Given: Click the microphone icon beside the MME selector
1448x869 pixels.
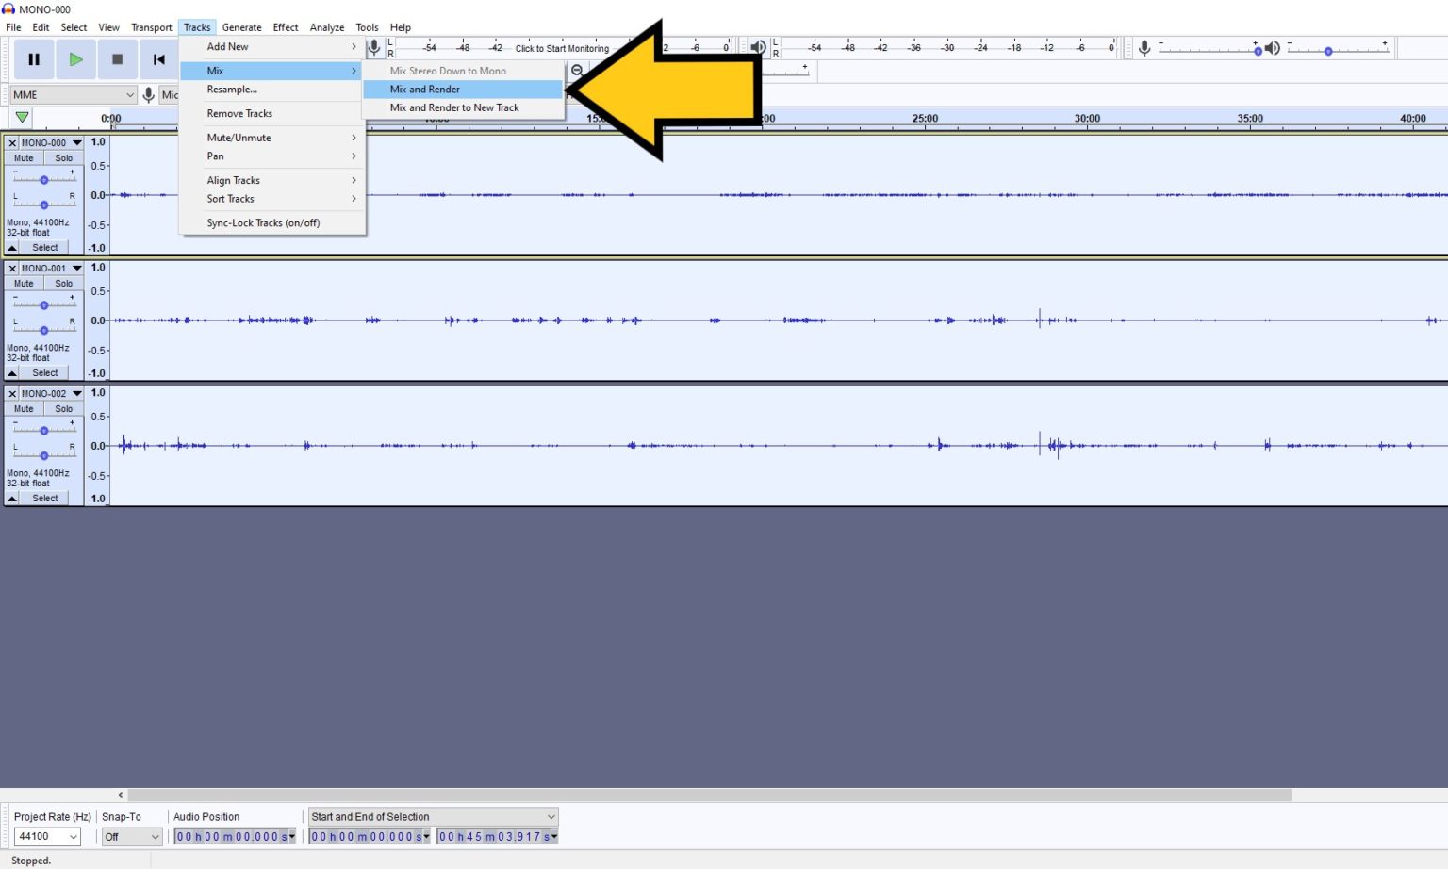Looking at the screenshot, I should (x=149, y=94).
